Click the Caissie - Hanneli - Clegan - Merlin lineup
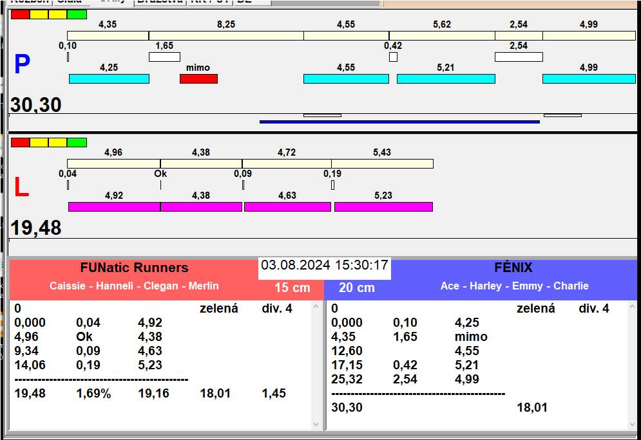641x440 pixels. tap(134, 286)
